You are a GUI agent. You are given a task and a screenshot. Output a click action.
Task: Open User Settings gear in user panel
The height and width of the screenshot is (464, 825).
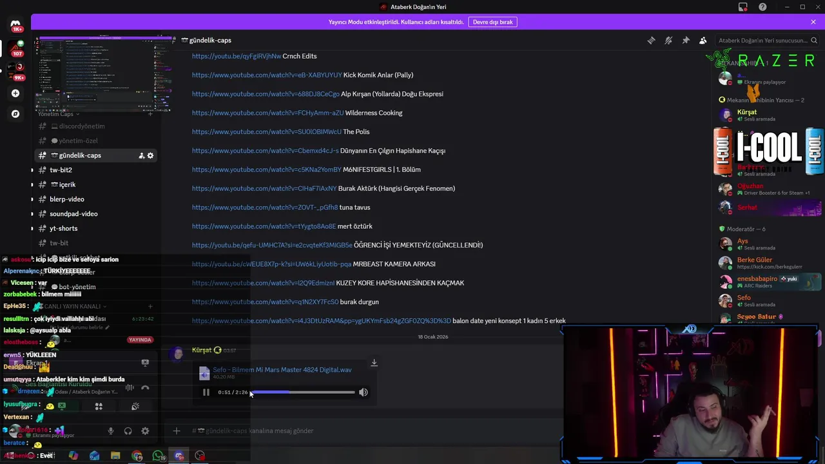pos(145,431)
